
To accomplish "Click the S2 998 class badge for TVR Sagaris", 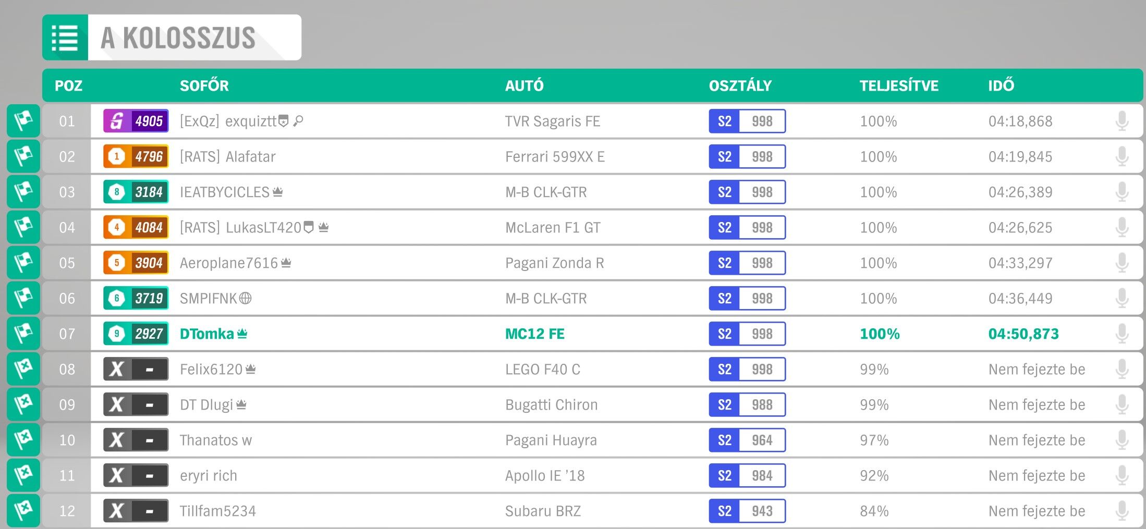I will 747,121.
